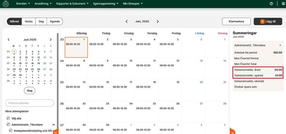Click the Klarmarkera button
286x134 pixels.
(x=237, y=21)
